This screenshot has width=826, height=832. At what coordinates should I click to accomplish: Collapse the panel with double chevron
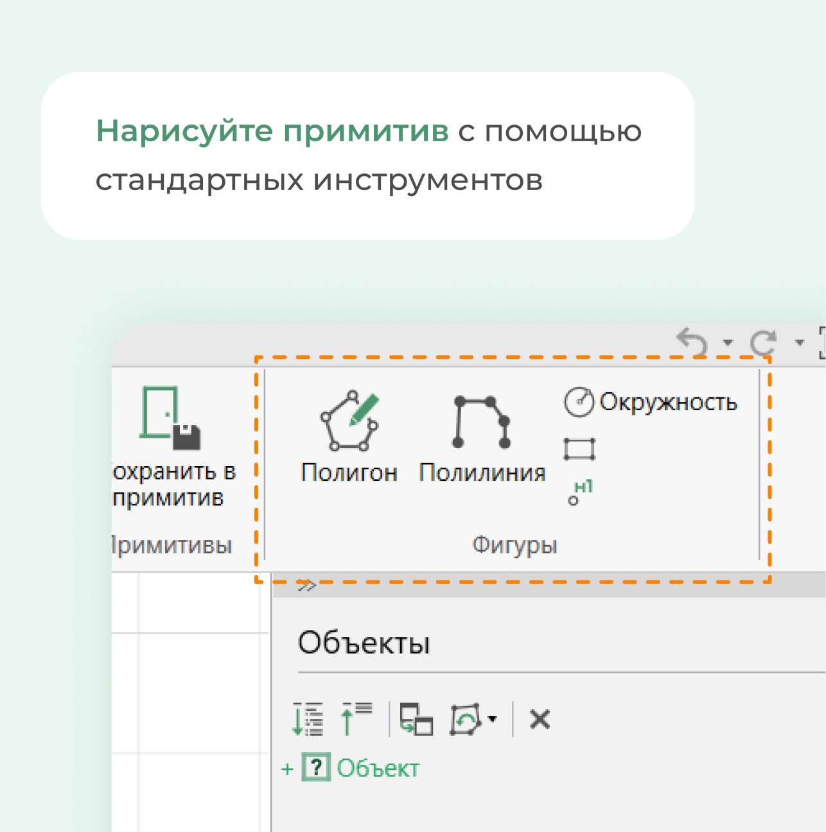307,585
